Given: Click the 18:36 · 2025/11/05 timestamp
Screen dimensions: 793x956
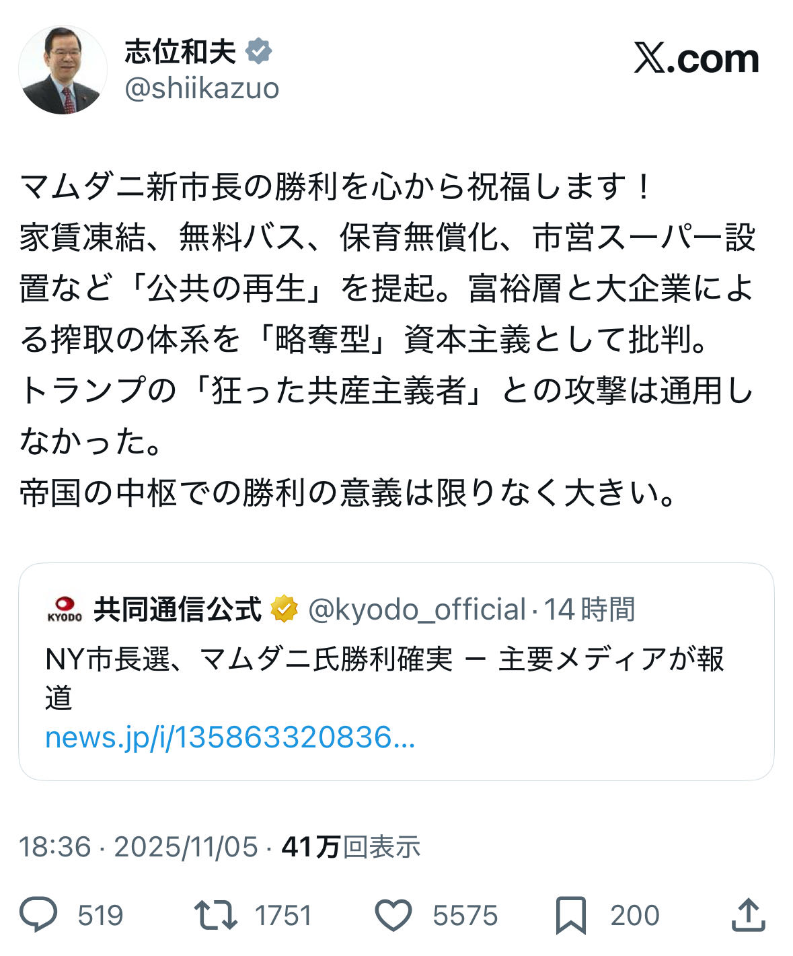Looking at the screenshot, I should coord(139,847).
